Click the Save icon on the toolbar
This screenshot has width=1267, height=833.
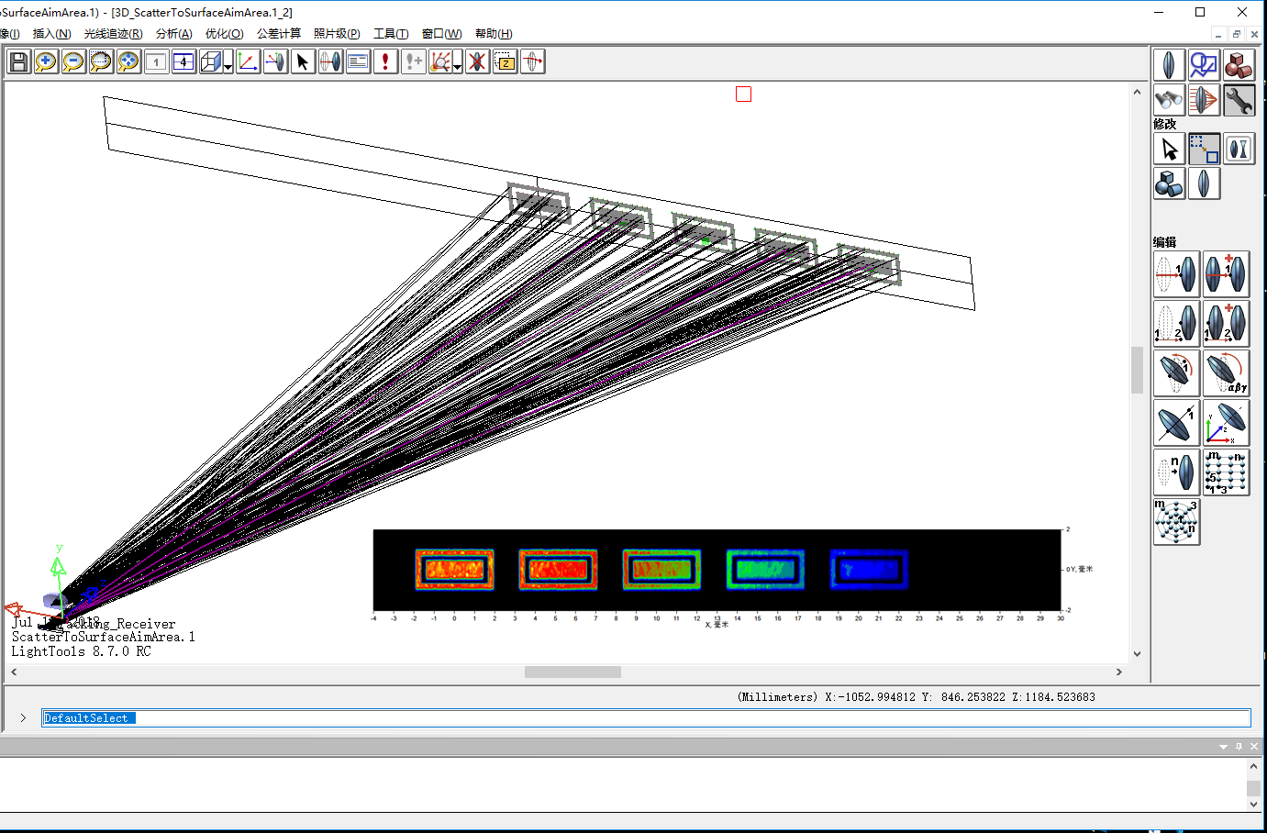[18, 61]
